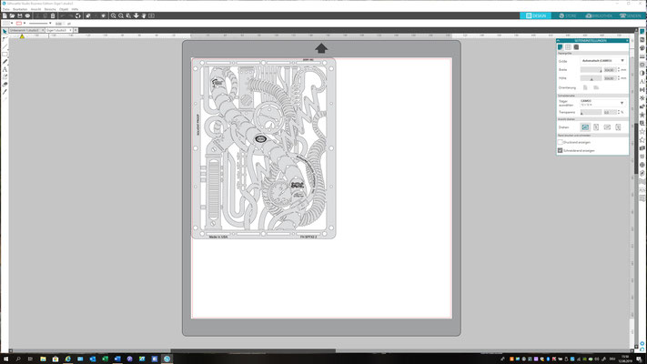This screenshot has width=647, height=364.
Task: Open the Objekt menu
Action: pyautogui.click(x=64, y=9)
